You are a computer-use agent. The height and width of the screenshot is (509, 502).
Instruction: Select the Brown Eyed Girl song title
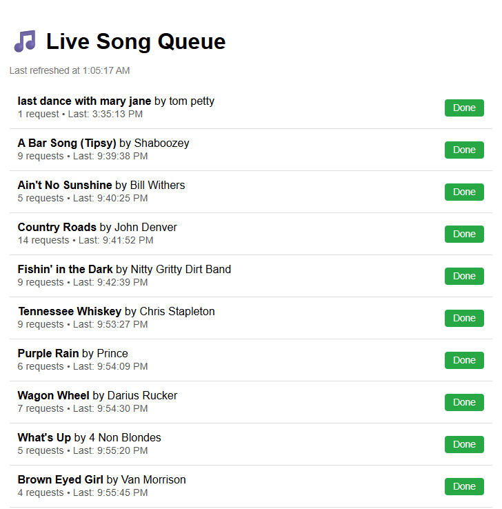point(61,479)
